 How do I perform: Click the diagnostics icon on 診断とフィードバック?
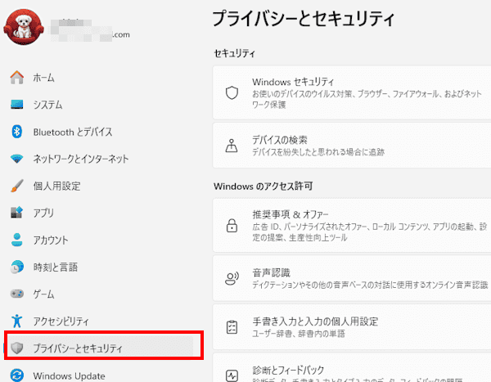pos(232,375)
